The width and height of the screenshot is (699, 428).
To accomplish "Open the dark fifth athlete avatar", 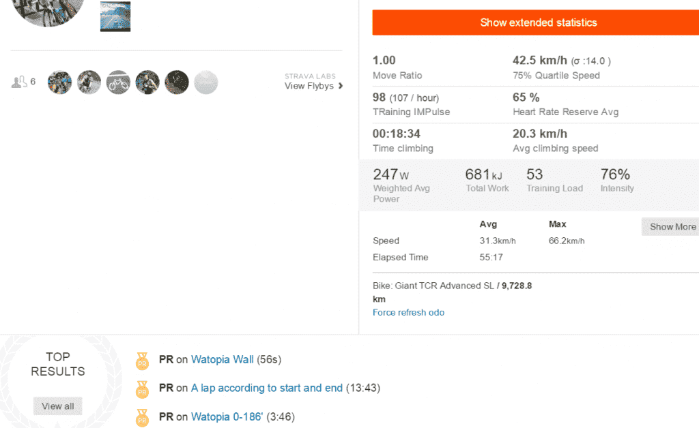I will (x=177, y=82).
